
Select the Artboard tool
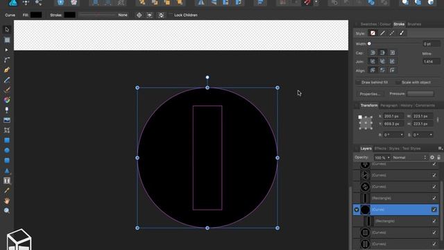coord(7,40)
